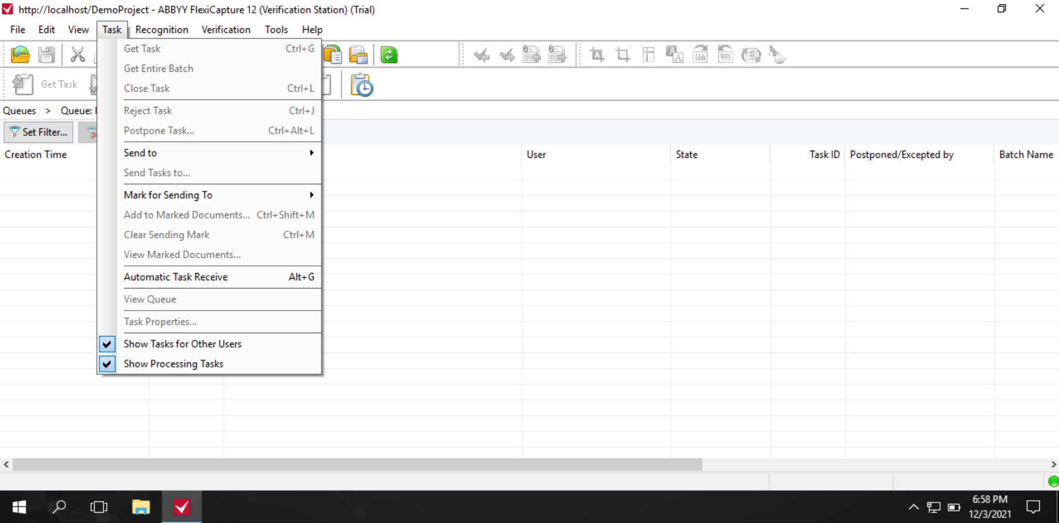Expand the Send to submenu
The height and width of the screenshot is (523, 1059).
pyautogui.click(x=209, y=153)
